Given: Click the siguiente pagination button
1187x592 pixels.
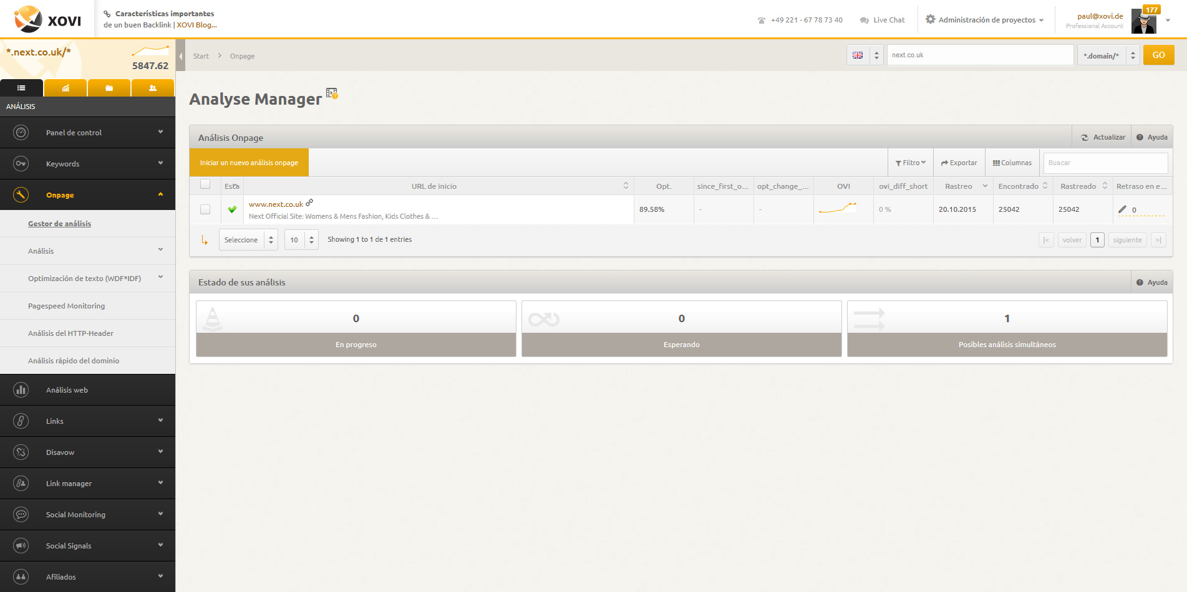Looking at the screenshot, I should click(1127, 240).
